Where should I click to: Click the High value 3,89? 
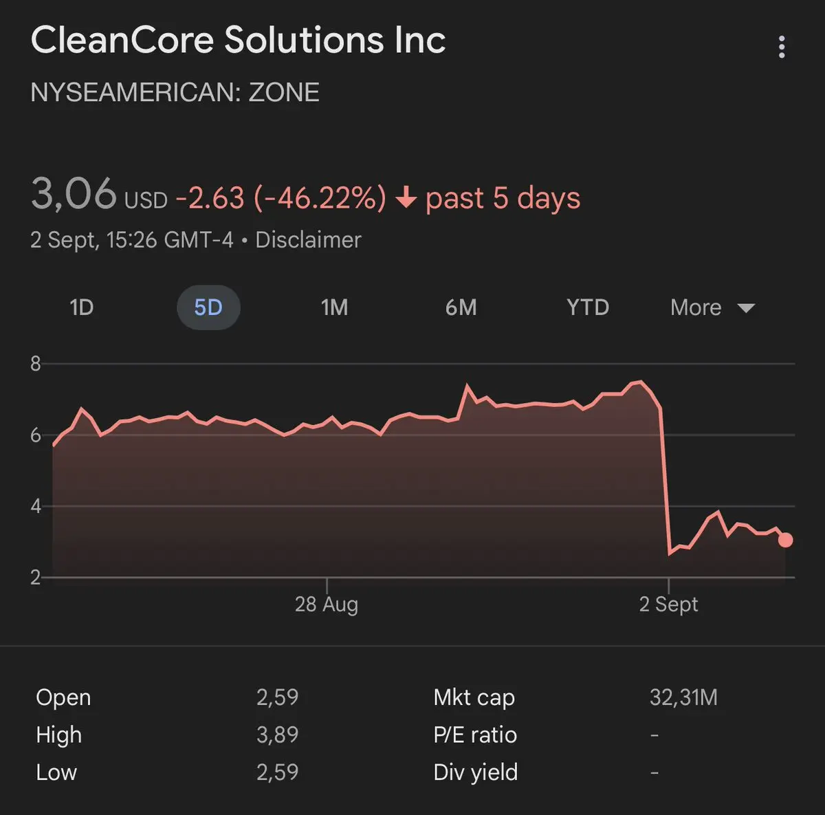click(x=278, y=735)
